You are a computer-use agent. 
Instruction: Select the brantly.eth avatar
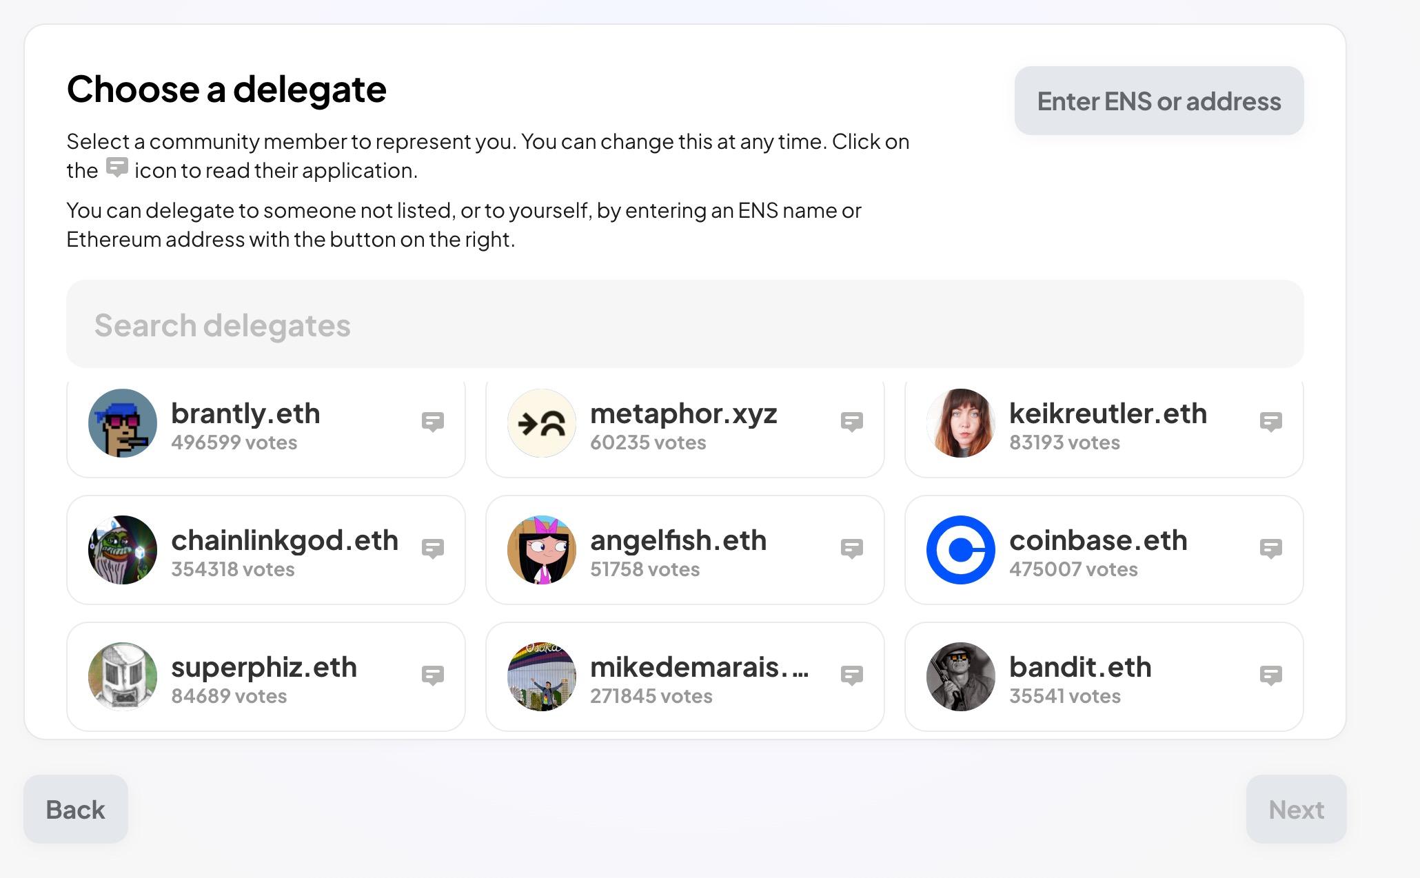point(123,423)
